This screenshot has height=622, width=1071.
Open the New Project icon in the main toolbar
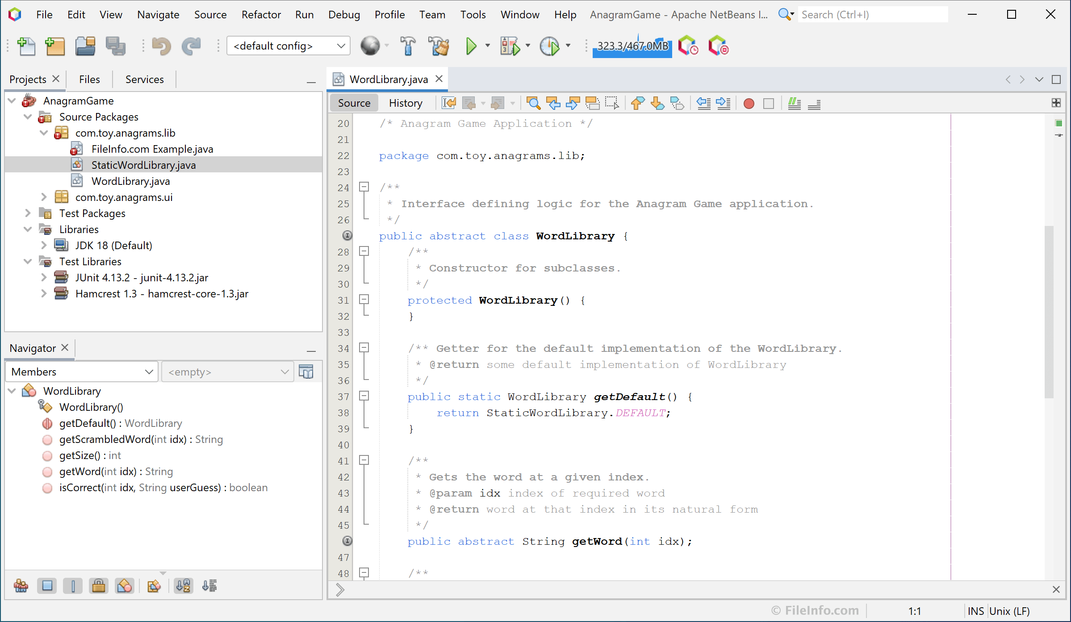point(55,46)
